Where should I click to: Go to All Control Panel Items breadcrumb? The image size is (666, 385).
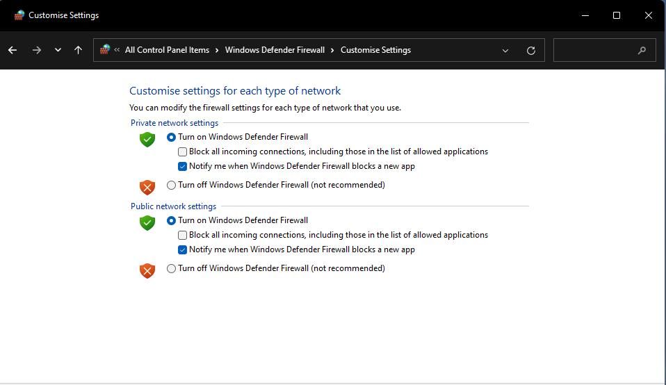167,50
